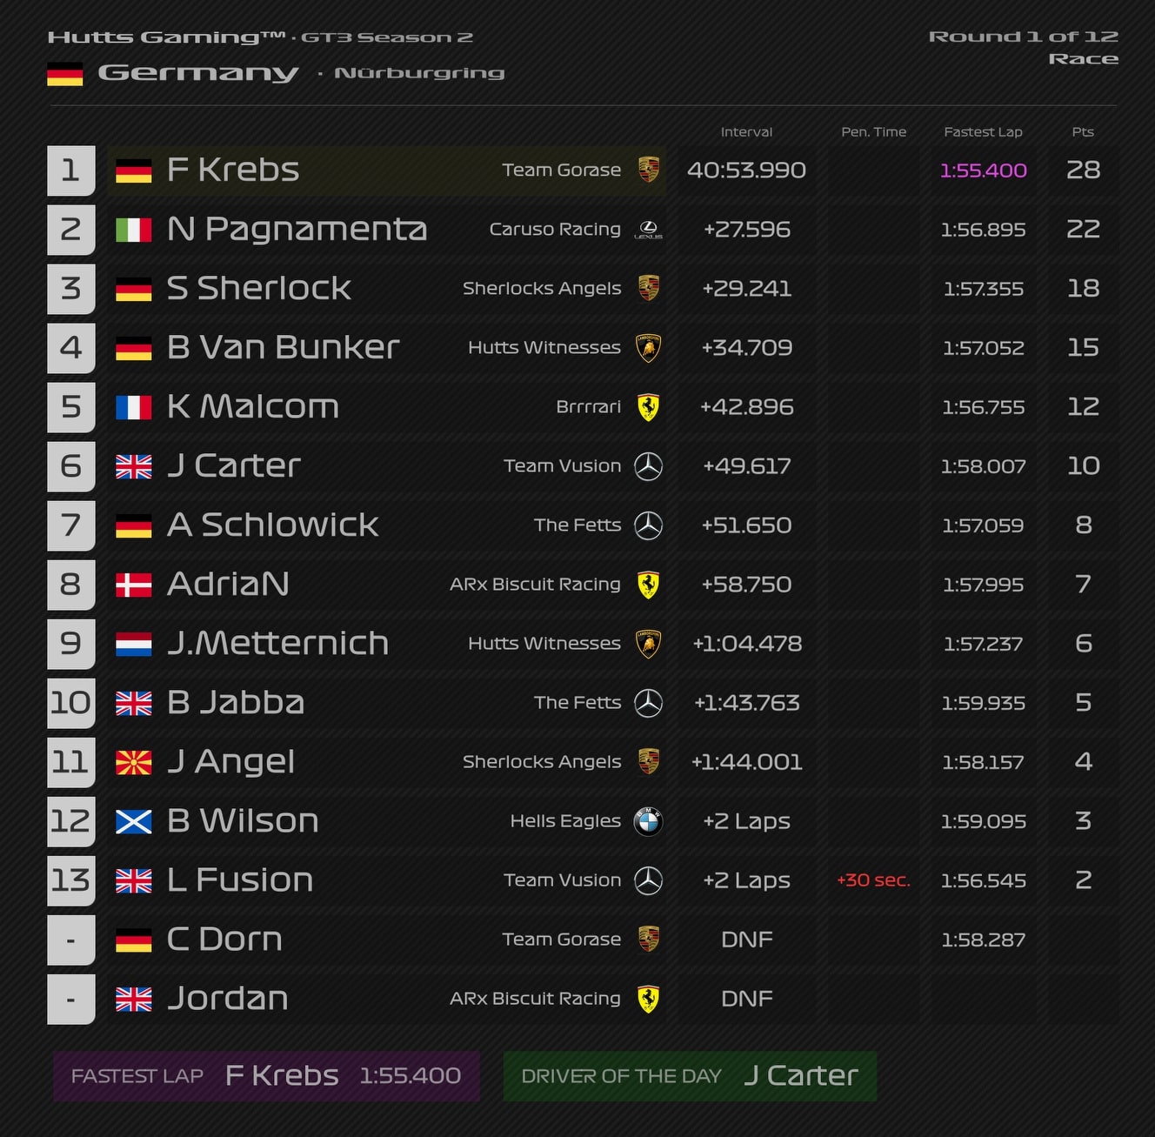Viewport: 1155px width, 1137px height.
Task: Click the Interval column header
Action: click(746, 131)
